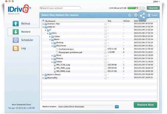Click the IDrive logo

19,9
